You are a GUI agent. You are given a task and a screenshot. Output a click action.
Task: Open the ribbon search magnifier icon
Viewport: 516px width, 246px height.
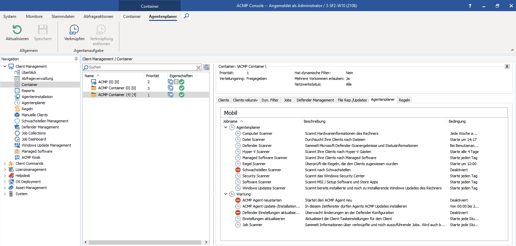pos(186,16)
